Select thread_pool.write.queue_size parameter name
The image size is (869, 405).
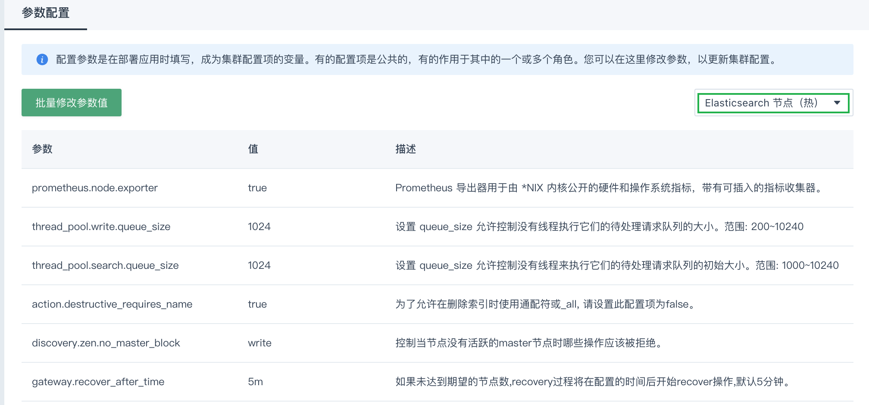tap(101, 227)
